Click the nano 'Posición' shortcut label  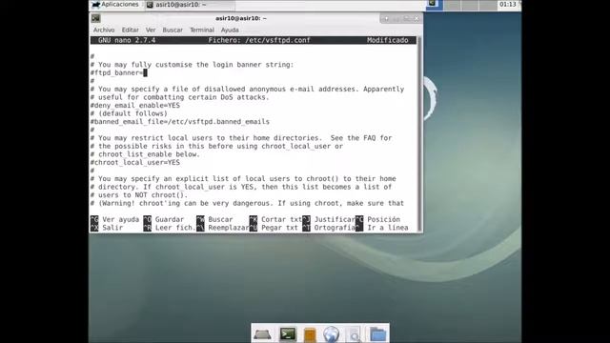(383, 219)
